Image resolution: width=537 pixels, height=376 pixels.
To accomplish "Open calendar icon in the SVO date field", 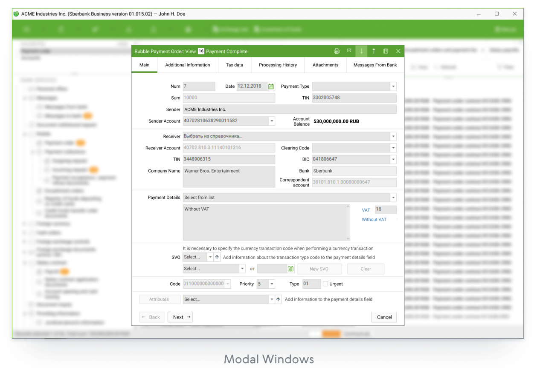I will coord(290,269).
